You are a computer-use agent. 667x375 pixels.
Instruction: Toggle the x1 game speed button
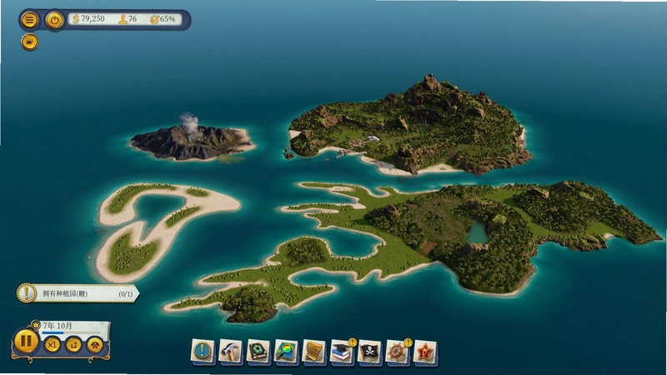53,345
